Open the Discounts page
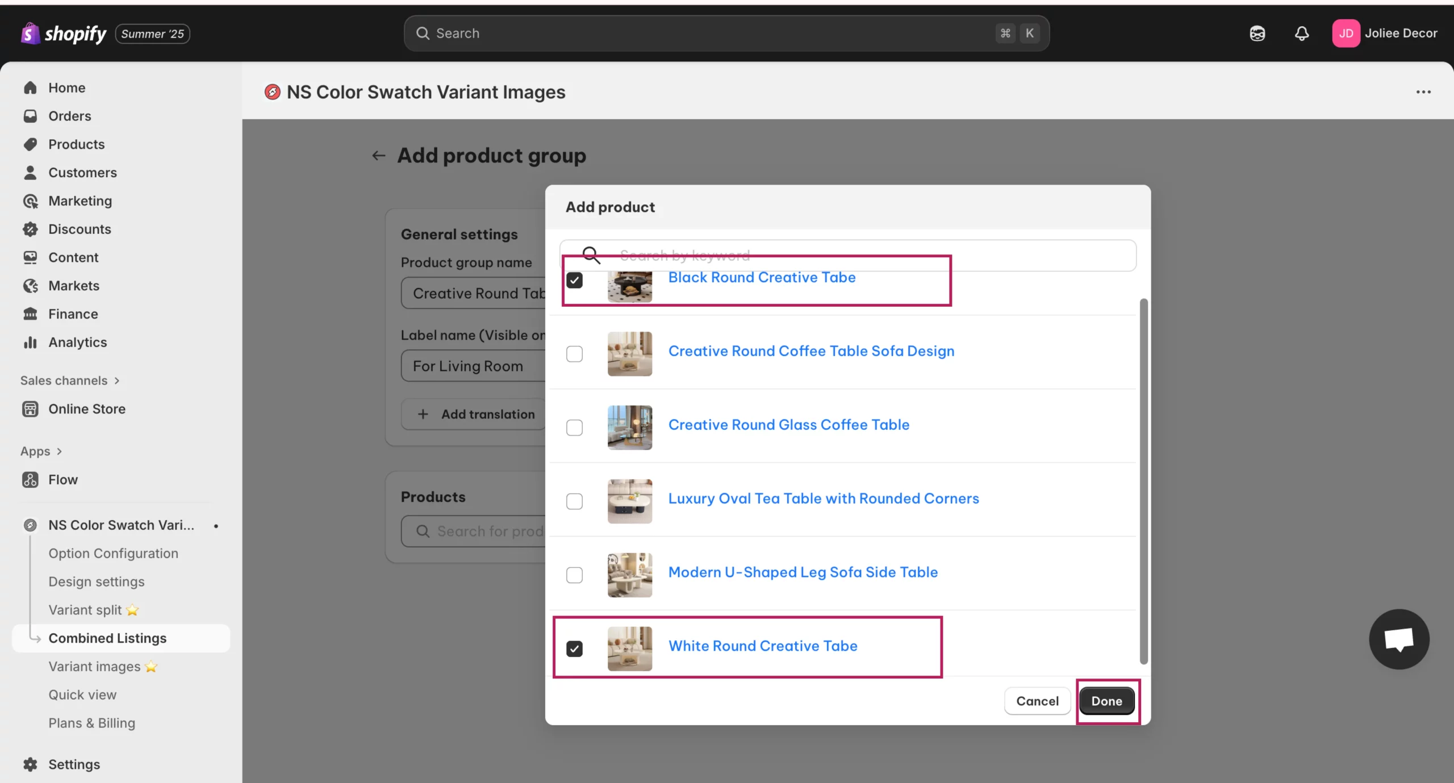 [80, 229]
